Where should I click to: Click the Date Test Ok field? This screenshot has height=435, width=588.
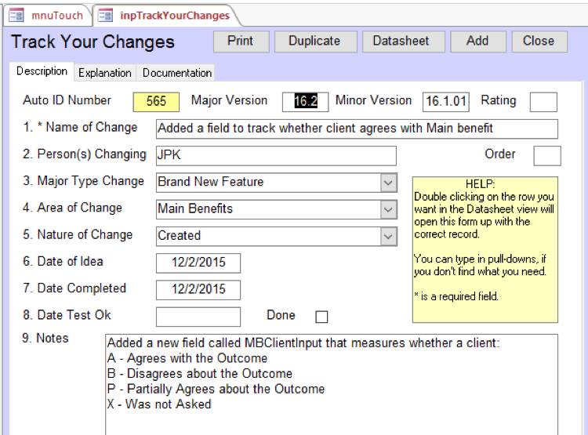198,316
